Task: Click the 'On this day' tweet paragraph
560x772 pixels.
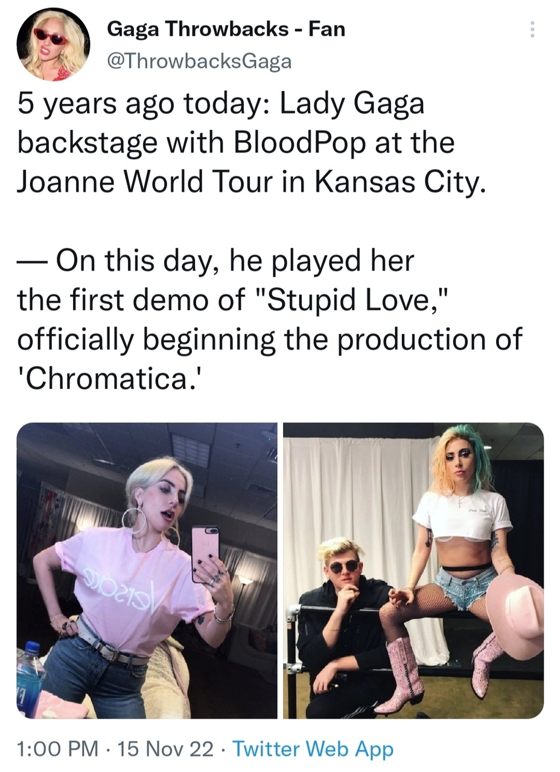Action: pyautogui.click(x=269, y=320)
